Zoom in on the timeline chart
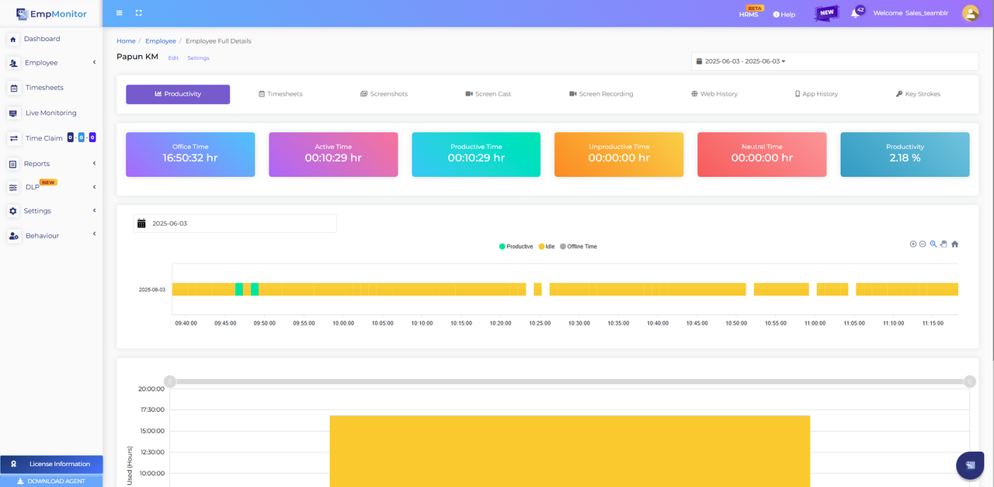This screenshot has height=487, width=994. [913, 244]
